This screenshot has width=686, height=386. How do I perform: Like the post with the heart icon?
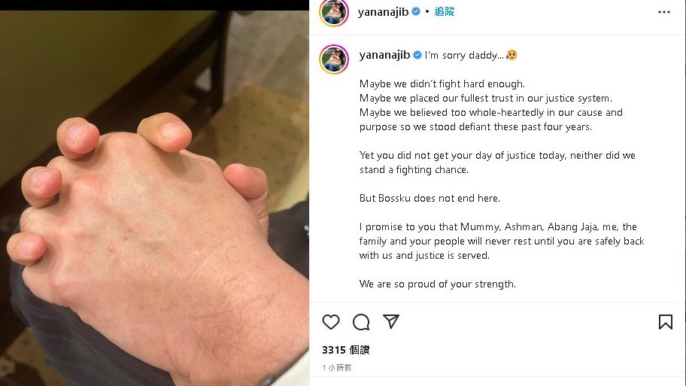click(331, 322)
